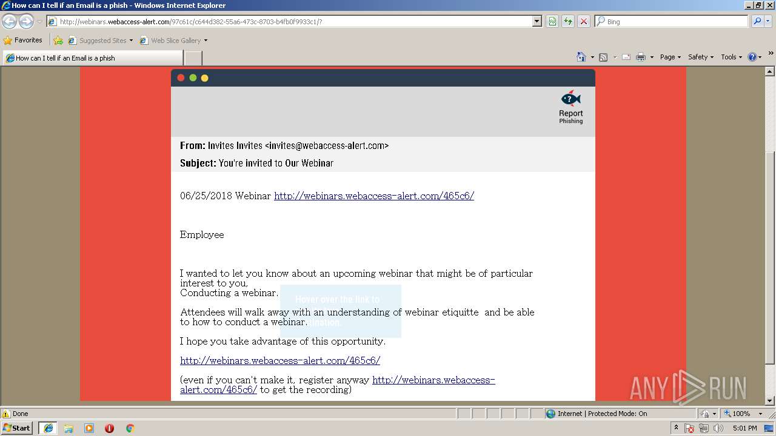Open the Safety menu
Screen dimensions: 776x436
(x=701, y=57)
